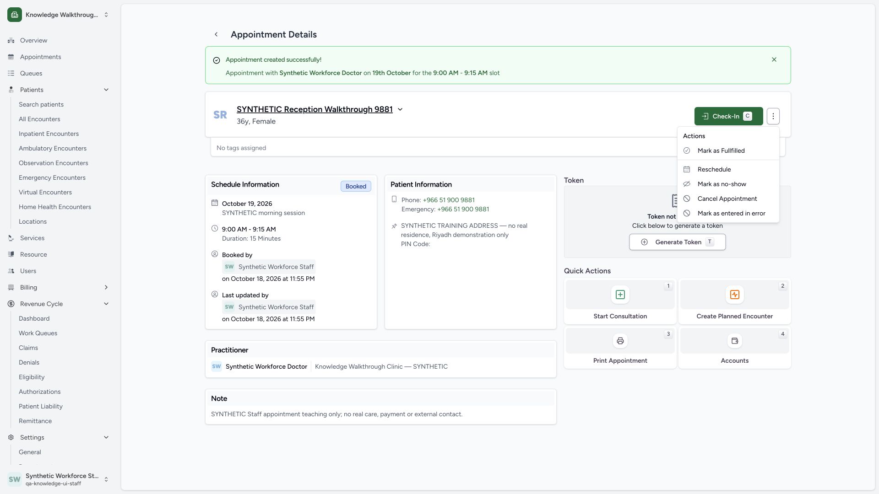Click the Print Appointment printer icon
The height and width of the screenshot is (494, 879).
click(620, 341)
